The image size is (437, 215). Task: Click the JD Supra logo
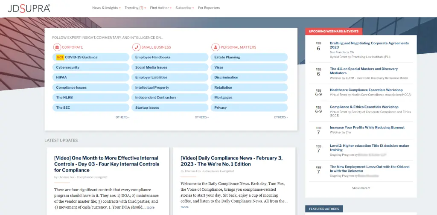[29, 8]
